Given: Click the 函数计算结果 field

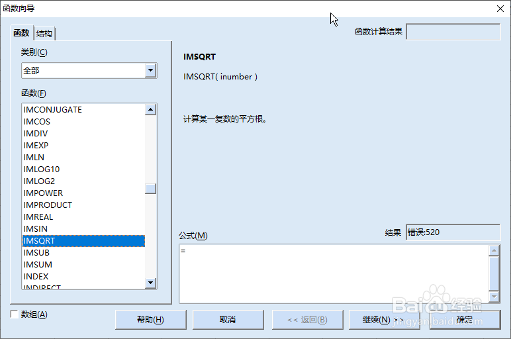Looking at the screenshot, I should coord(453,32).
